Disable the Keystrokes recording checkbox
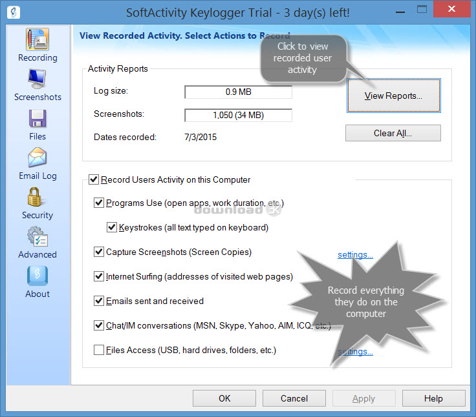This screenshot has height=417, width=476. click(x=112, y=228)
